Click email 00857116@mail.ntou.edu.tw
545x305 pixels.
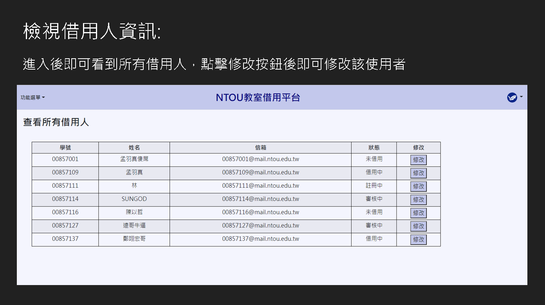(x=261, y=212)
